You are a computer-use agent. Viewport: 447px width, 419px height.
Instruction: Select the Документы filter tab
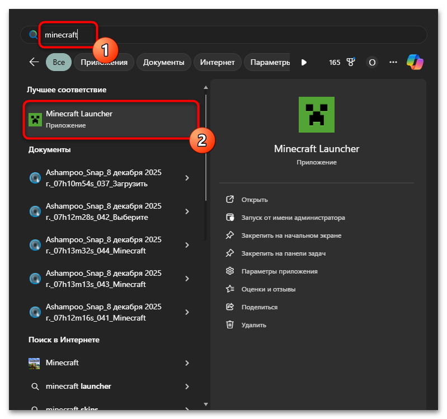(x=163, y=62)
